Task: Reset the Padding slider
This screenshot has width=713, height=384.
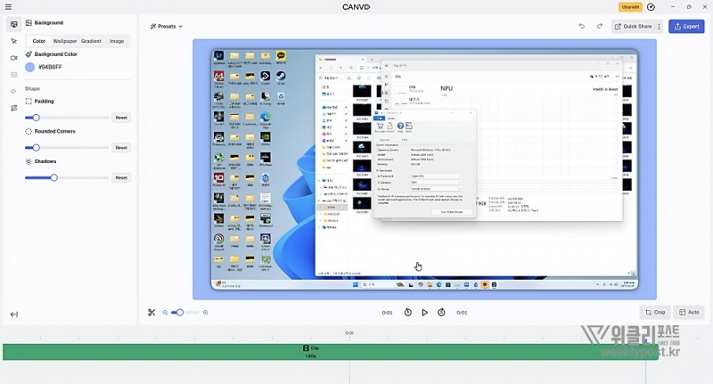Action: (x=121, y=118)
